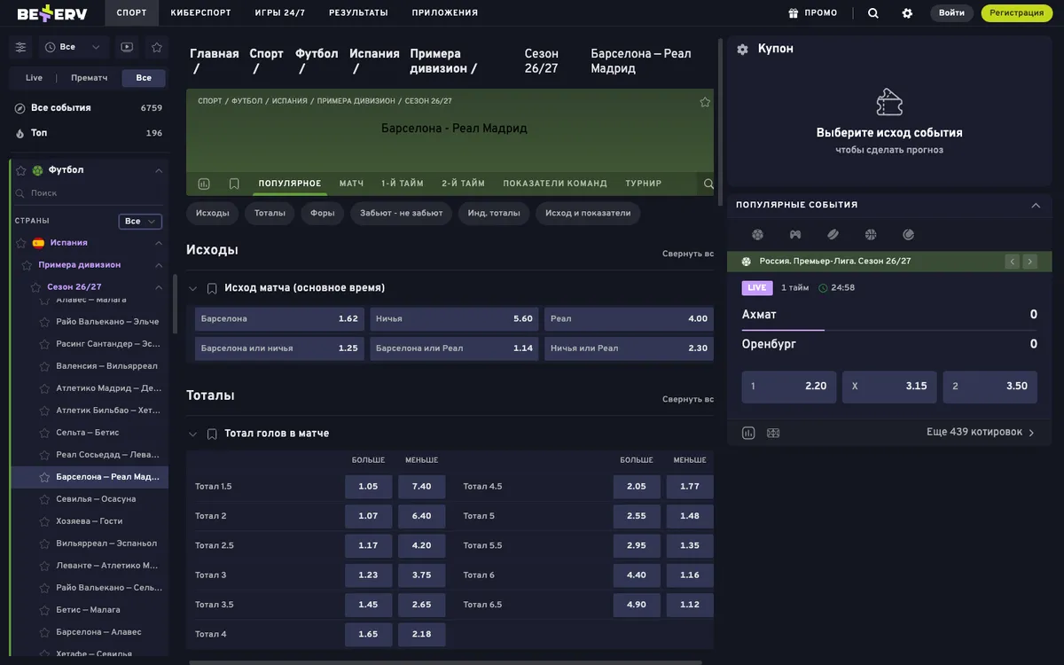This screenshot has height=665, width=1064.
Task: Switch sidebar filter to Live
Action: pyautogui.click(x=34, y=78)
